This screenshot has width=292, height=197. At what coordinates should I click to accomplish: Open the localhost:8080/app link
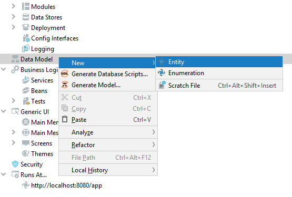[x=66, y=185]
